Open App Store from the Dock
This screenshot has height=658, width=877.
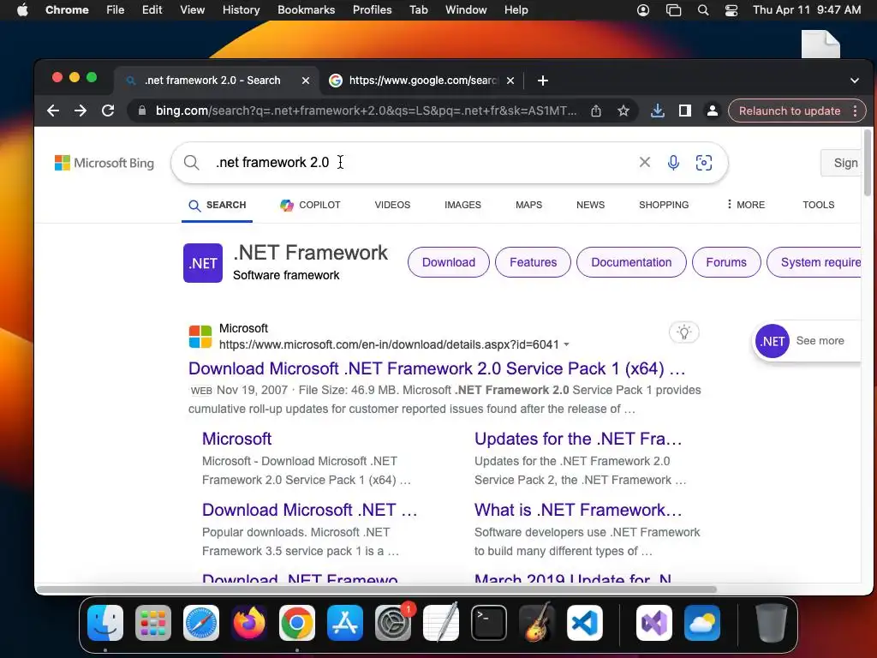(345, 623)
